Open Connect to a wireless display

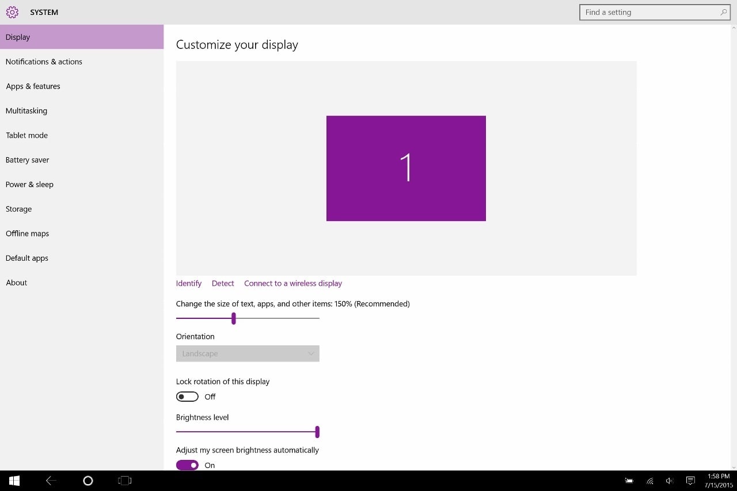(292, 283)
